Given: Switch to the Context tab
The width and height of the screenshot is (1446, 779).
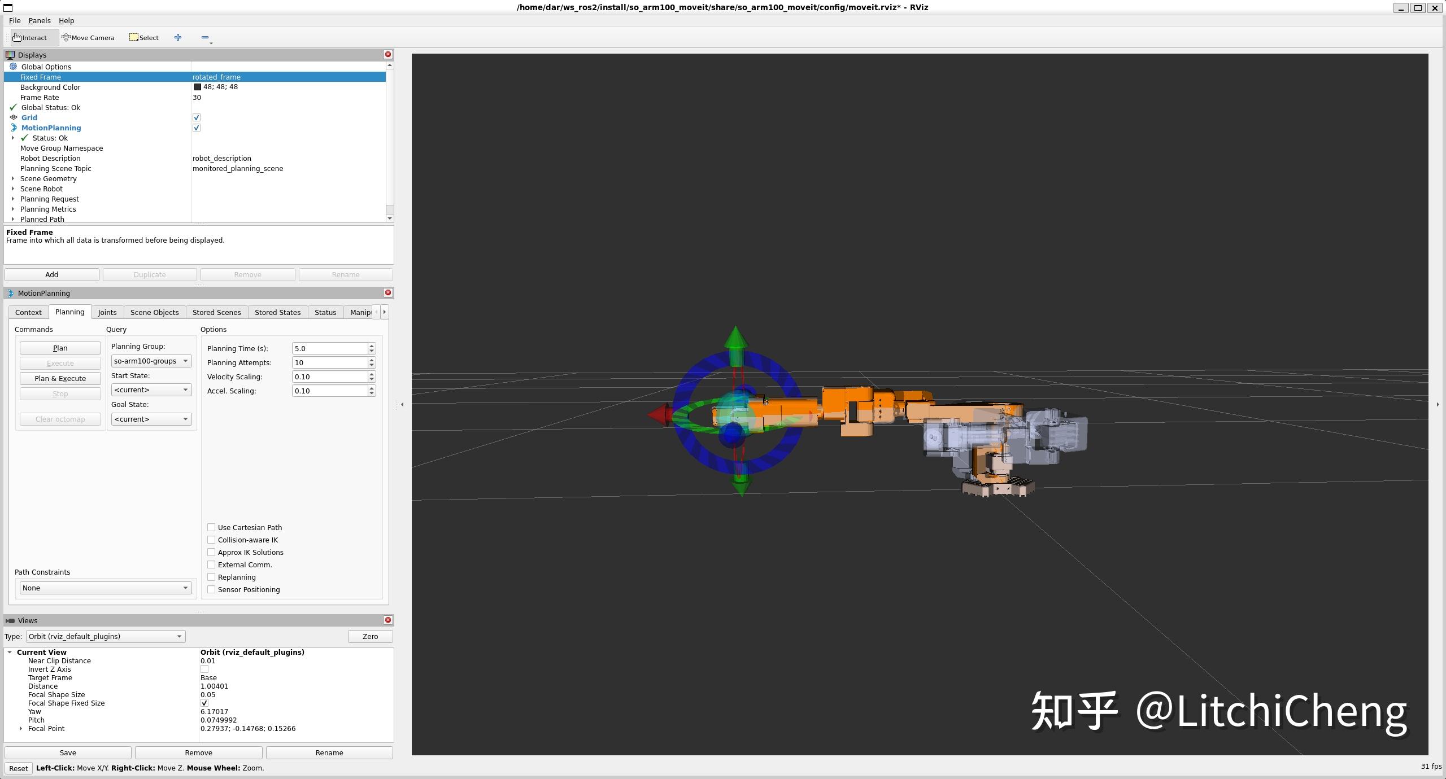Looking at the screenshot, I should pos(28,312).
